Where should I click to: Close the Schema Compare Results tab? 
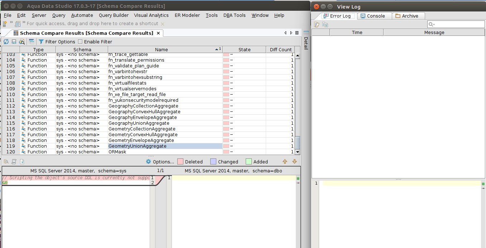158,33
